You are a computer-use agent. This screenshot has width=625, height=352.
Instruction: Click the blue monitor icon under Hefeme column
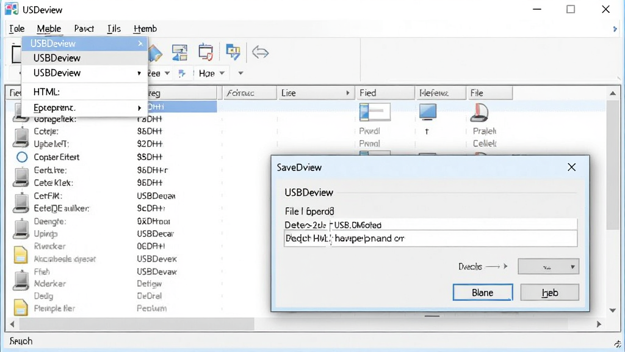pyautogui.click(x=428, y=112)
